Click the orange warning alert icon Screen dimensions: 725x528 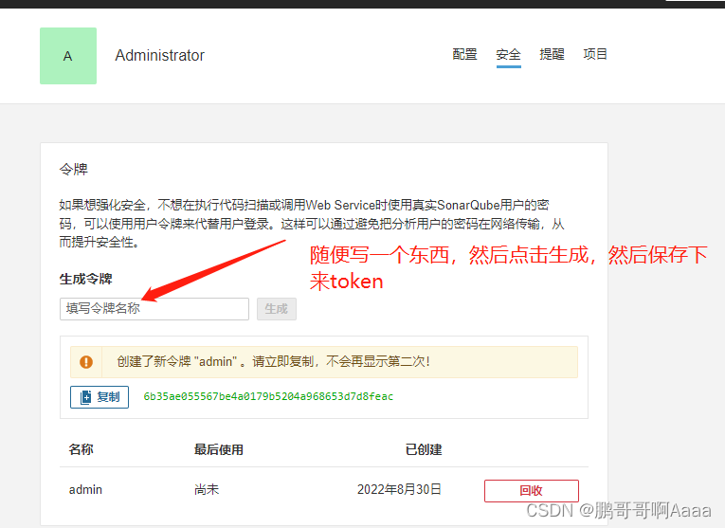86,362
